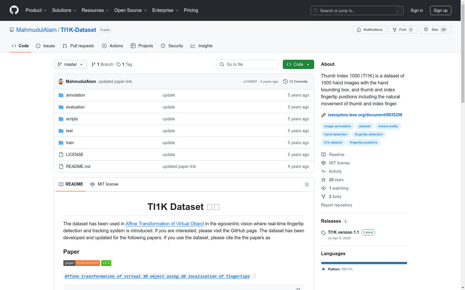The height and width of the screenshot is (290, 465).
Task: Click the README.md file icon
Action: click(61, 166)
